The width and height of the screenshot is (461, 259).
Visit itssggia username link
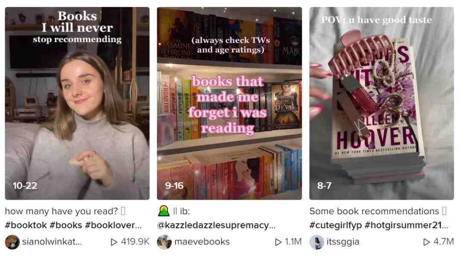tap(343, 242)
